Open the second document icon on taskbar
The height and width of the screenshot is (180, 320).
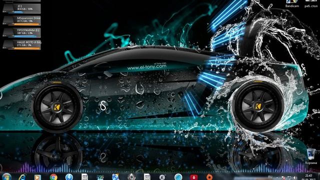146,177
